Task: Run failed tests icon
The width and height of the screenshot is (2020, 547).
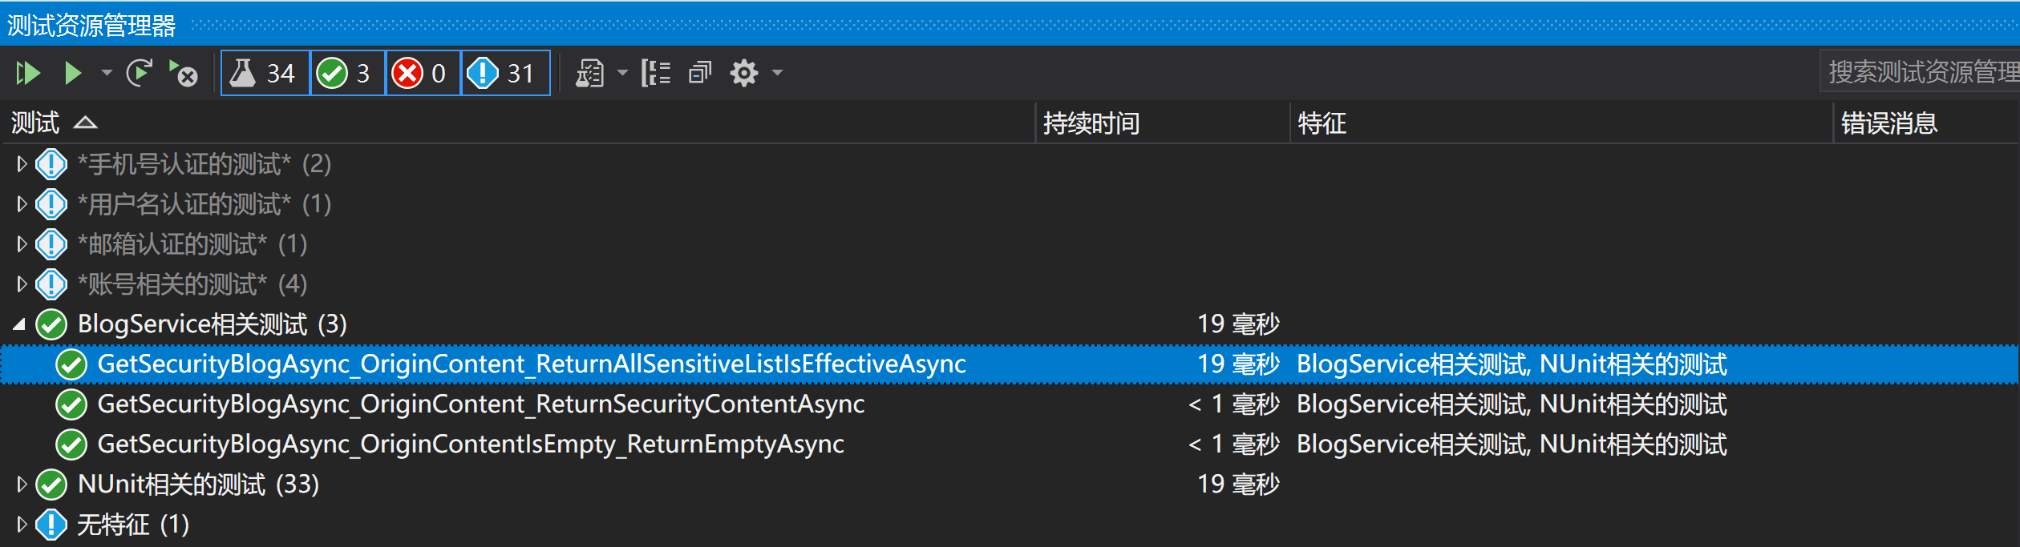Action: point(184,74)
